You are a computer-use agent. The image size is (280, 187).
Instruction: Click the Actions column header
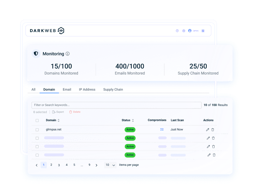pyautogui.click(x=208, y=120)
